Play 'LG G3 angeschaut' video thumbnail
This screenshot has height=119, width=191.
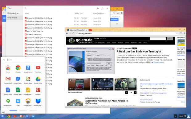pyautogui.click(x=79, y=84)
